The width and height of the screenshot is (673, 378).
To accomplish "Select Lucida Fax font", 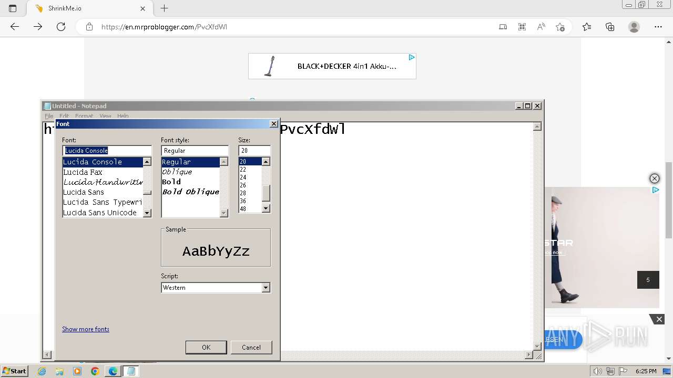I will pyautogui.click(x=103, y=172).
